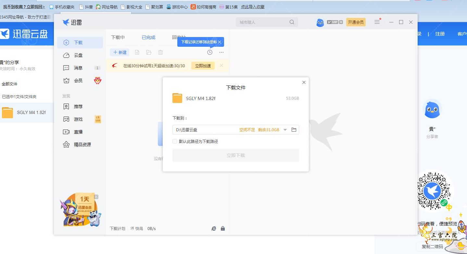This screenshot has width=467, height=254.
Task: Open 聚划算 bookmark in browser
Action: pyautogui.click(x=154, y=7)
